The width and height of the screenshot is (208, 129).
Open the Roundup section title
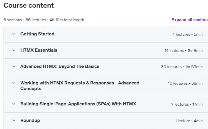pyautogui.click(x=30, y=120)
